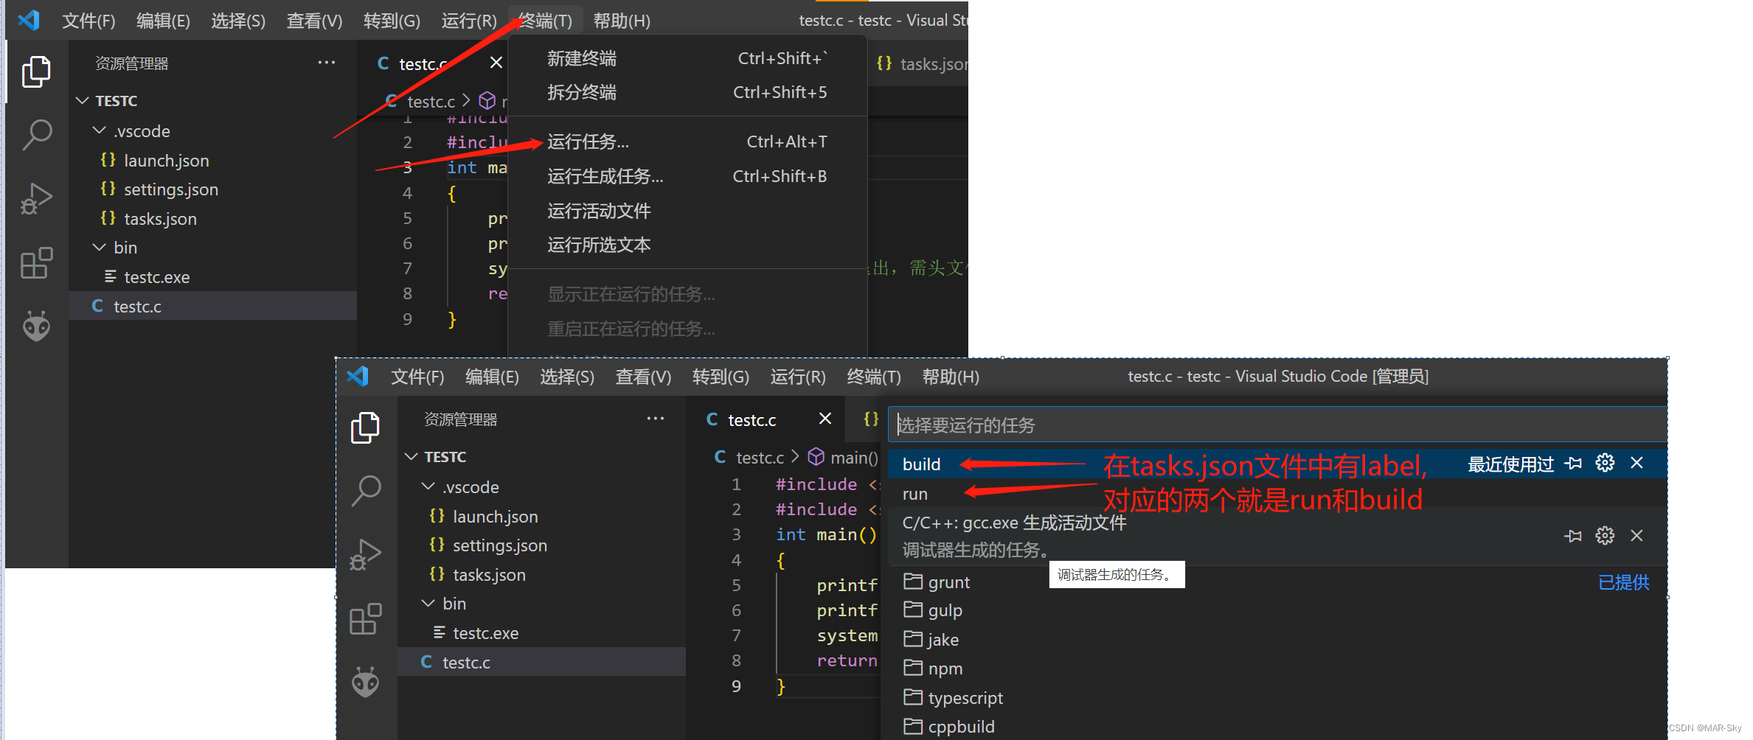Screen dimensions: 1753x740
Task: Open settings.json in upper window explorer
Action: pos(212,189)
